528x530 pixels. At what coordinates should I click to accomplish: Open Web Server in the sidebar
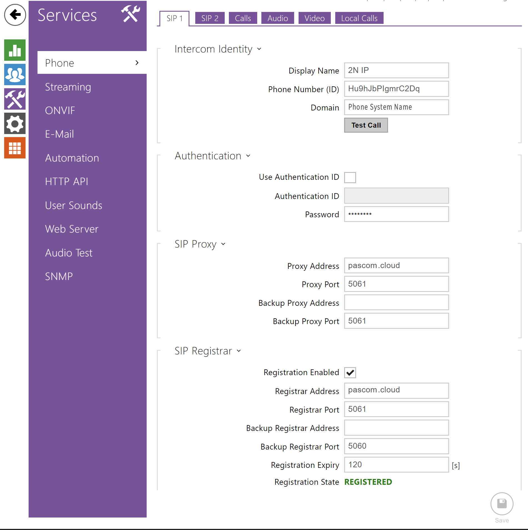click(72, 229)
